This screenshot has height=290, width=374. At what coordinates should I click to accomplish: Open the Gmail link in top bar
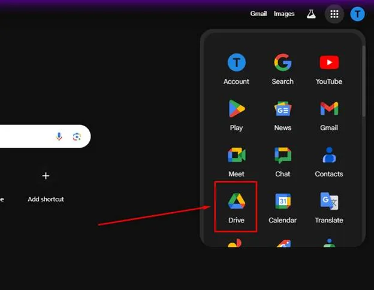258,14
